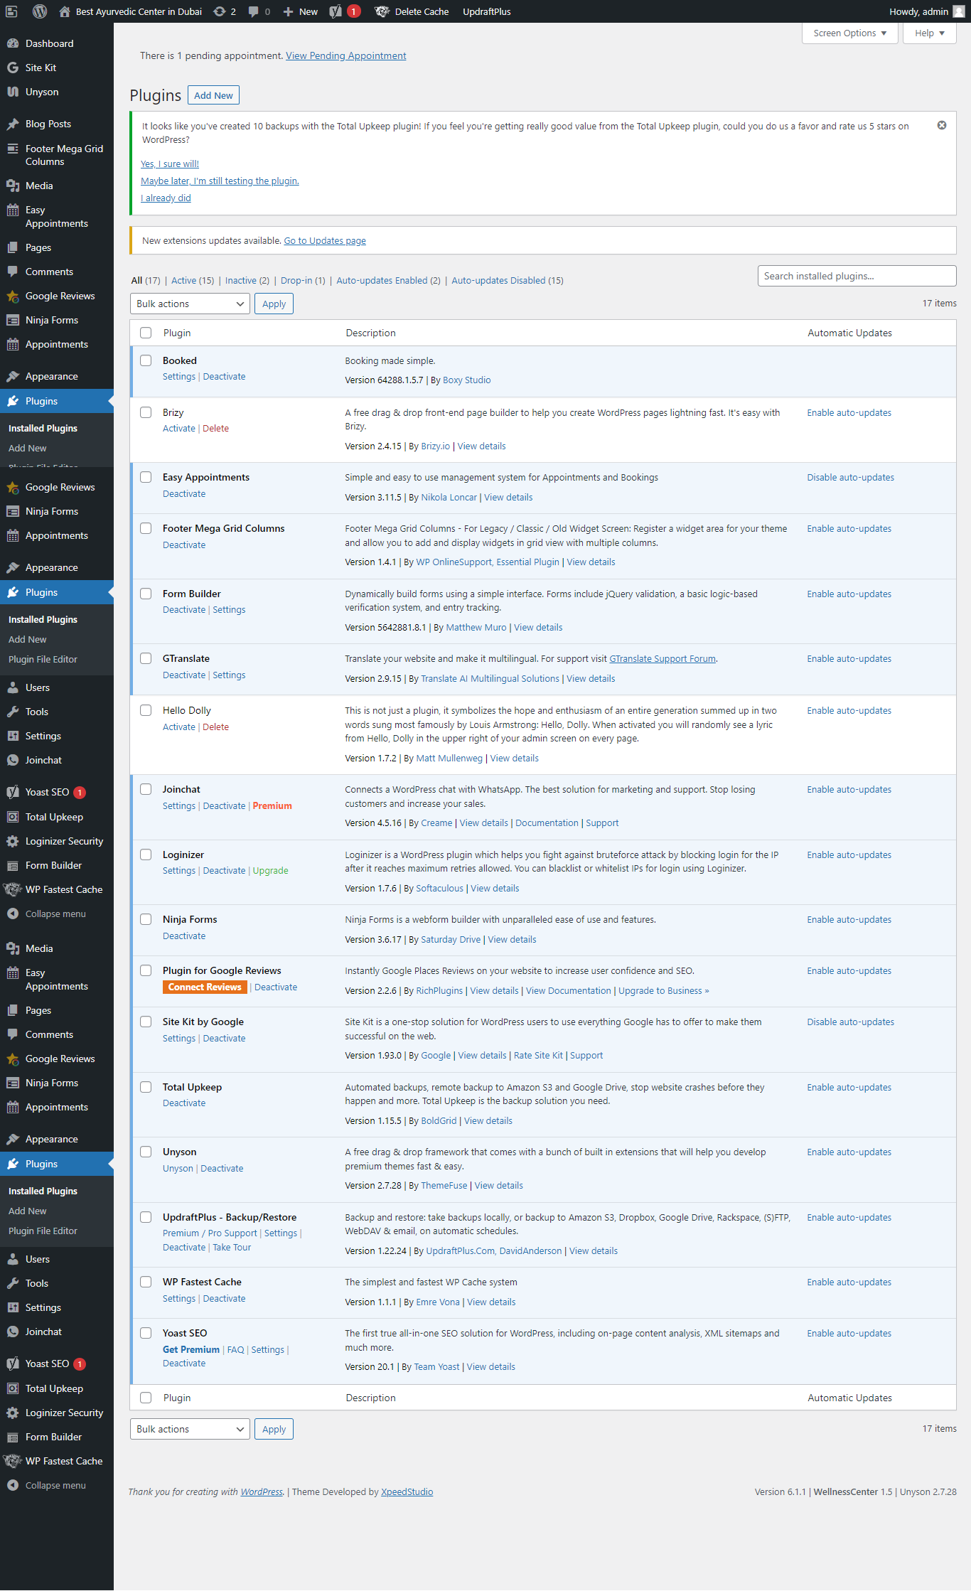
Task: Check the WP Fastest Cache plugin row checkbox
Action: click(146, 1282)
